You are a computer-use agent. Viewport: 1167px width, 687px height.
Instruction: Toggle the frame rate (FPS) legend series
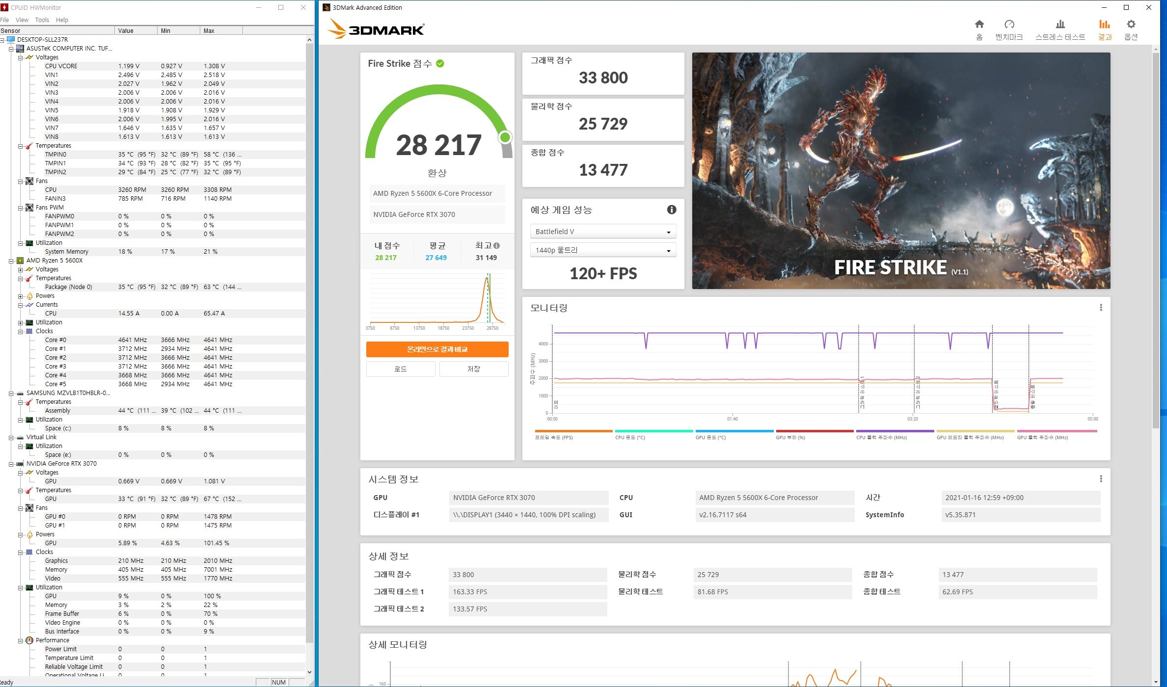(x=573, y=434)
